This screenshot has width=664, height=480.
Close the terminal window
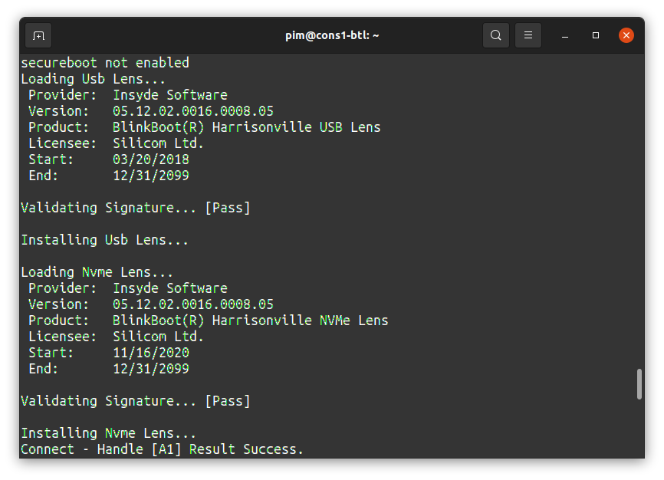click(x=626, y=35)
